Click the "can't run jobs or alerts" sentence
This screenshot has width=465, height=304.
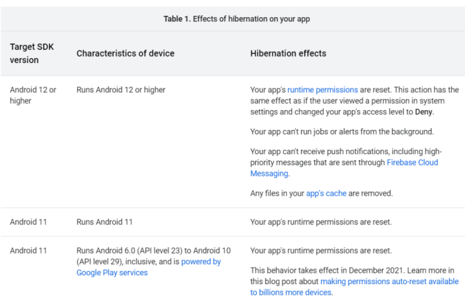point(341,131)
